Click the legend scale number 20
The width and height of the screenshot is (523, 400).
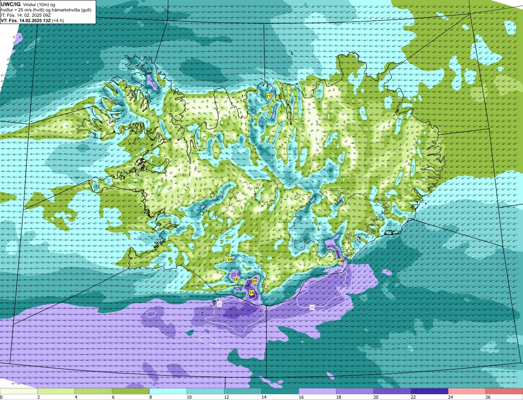coord(375,397)
